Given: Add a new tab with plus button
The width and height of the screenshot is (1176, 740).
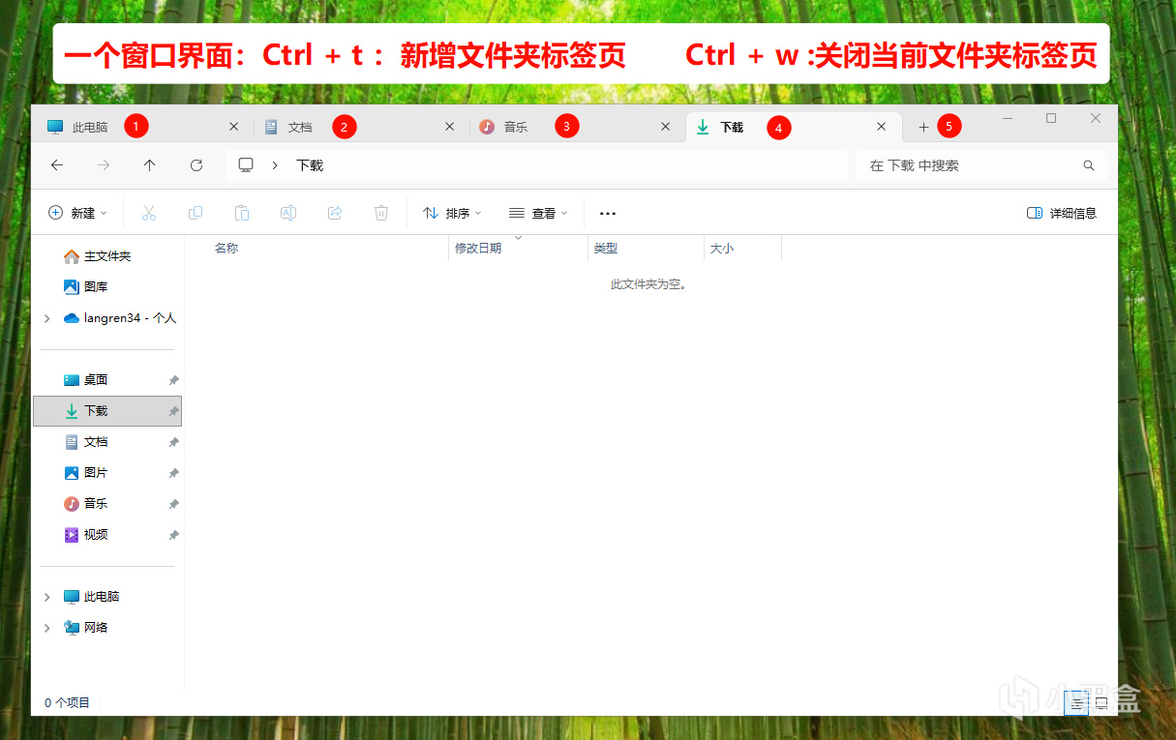Looking at the screenshot, I should [923, 127].
